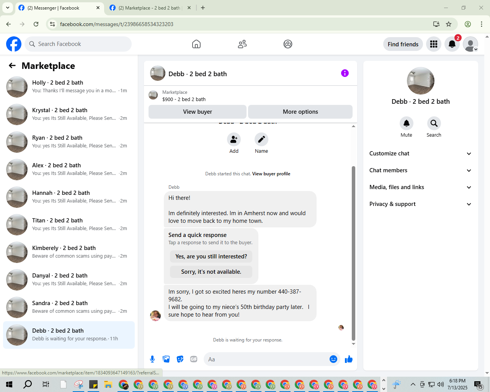Image resolution: width=490 pixels, height=392 pixels.
Task: Expand the Customize chat section
Action: pos(421,154)
